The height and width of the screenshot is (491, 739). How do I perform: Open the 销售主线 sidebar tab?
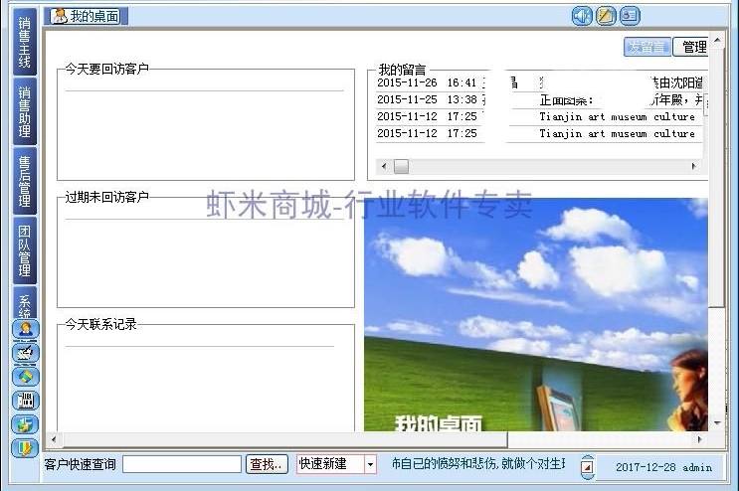[x=25, y=43]
